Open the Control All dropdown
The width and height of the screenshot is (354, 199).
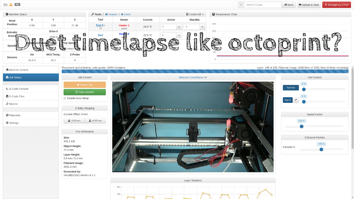[x=195, y=14]
